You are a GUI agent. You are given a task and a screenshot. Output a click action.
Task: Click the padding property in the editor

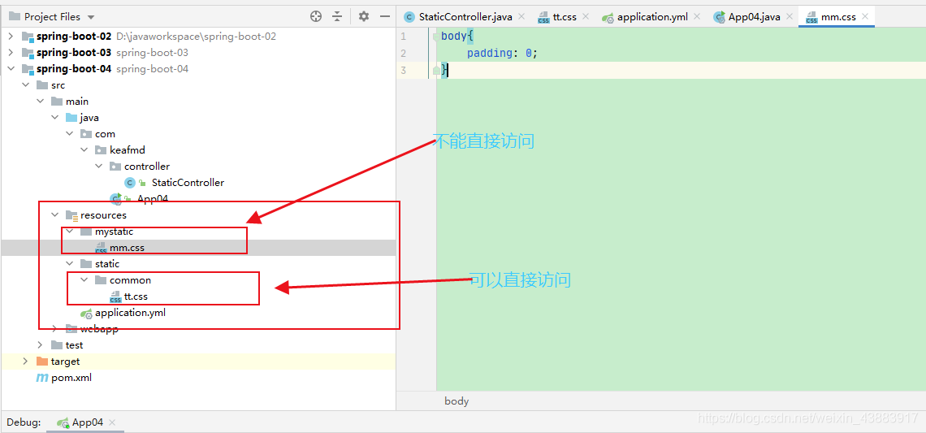pyautogui.click(x=489, y=53)
